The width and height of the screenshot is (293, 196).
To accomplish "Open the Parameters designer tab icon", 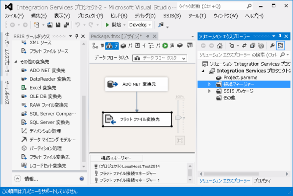I will 123,46.
